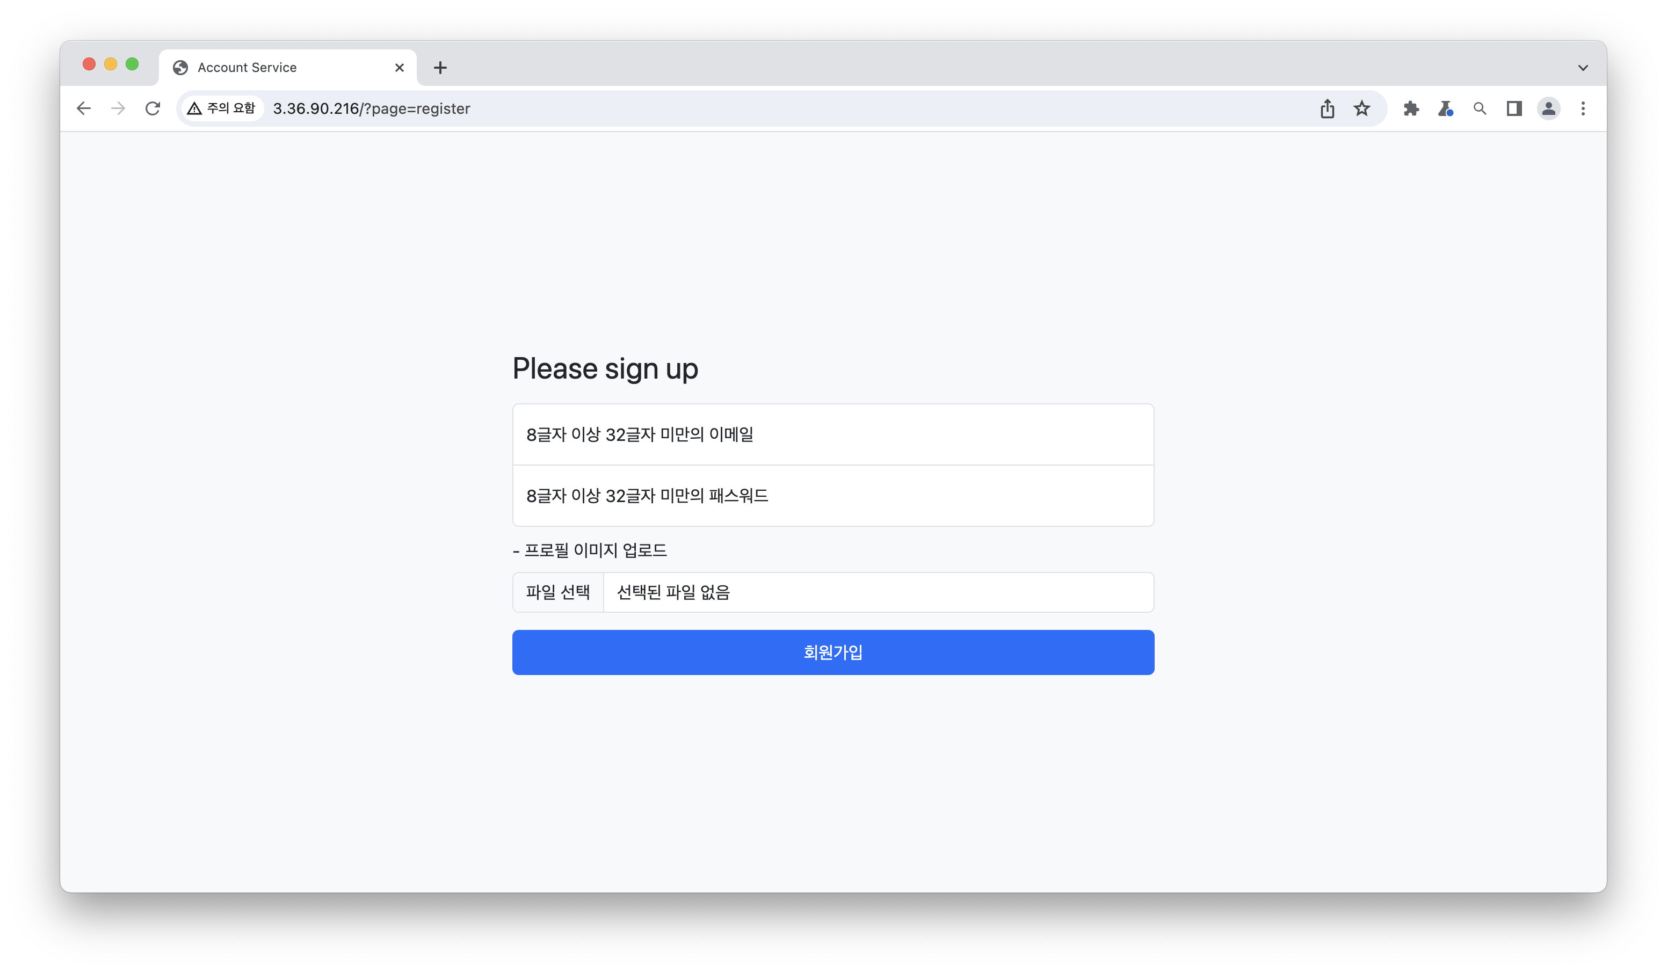The height and width of the screenshot is (972, 1667).
Task: Bookmark this page with the star
Action: pyautogui.click(x=1361, y=108)
